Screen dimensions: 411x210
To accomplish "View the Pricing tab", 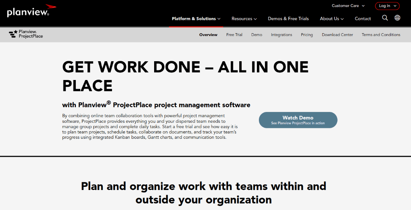I will 307,35.
